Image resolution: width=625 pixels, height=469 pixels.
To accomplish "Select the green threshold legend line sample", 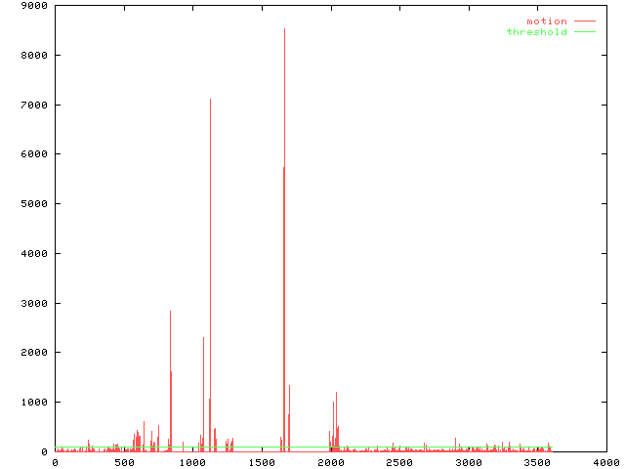I will tap(584, 32).
